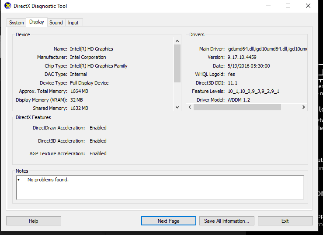Click the 'No problems found.' note
323x235 pixels.
pyautogui.click(x=48, y=180)
